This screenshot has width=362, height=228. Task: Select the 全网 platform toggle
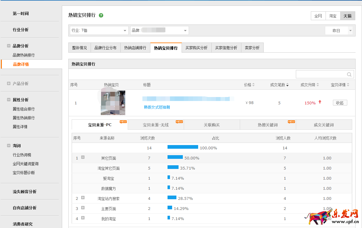point(318,16)
